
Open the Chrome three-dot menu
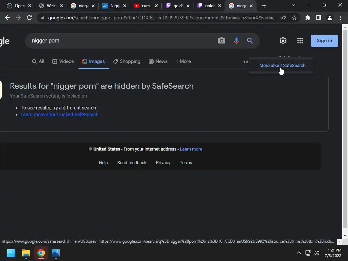coord(341,18)
